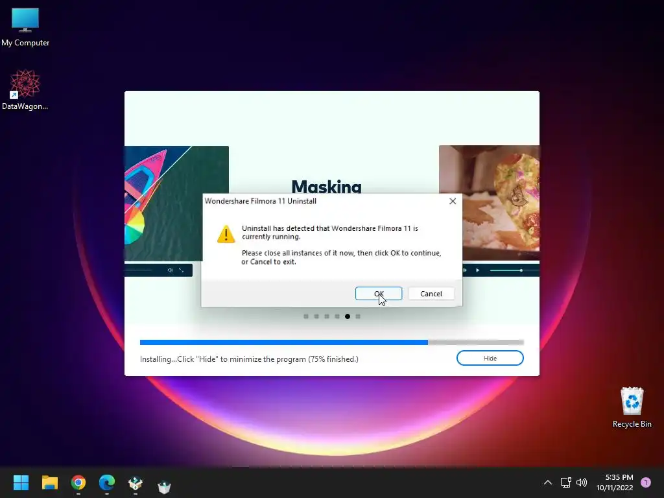The height and width of the screenshot is (498, 664).
Task: Click Cancel in the Uninstall dialog
Action: [x=431, y=294]
